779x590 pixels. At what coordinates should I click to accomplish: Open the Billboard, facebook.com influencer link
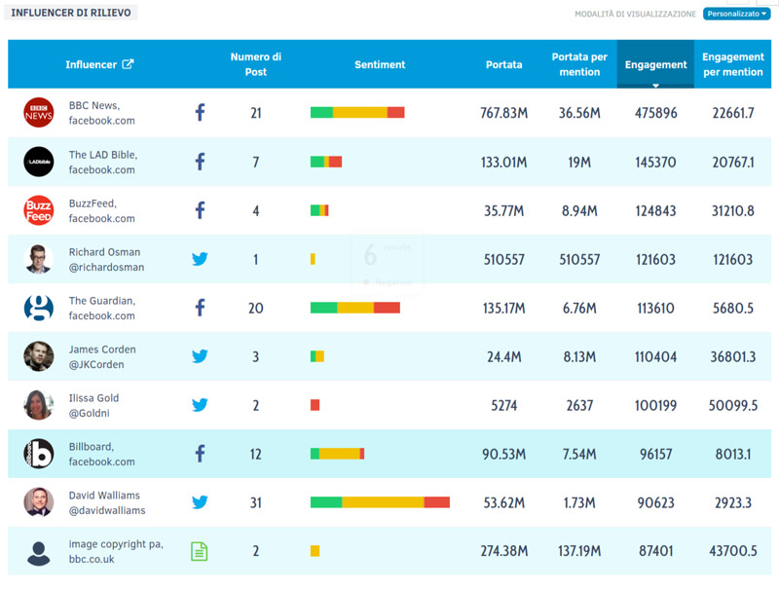[102, 454]
